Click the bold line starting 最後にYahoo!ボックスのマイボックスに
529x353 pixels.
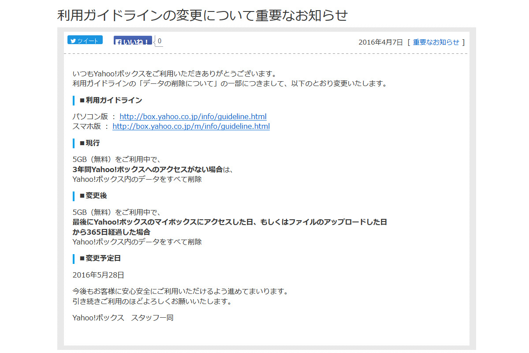[x=230, y=222]
